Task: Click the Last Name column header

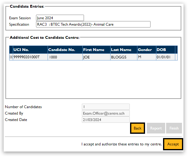Action: coord(123,50)
